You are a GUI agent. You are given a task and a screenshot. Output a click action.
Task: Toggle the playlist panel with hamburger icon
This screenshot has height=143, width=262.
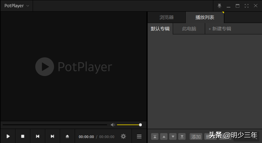pyautogui.click(x=139, y=137)
